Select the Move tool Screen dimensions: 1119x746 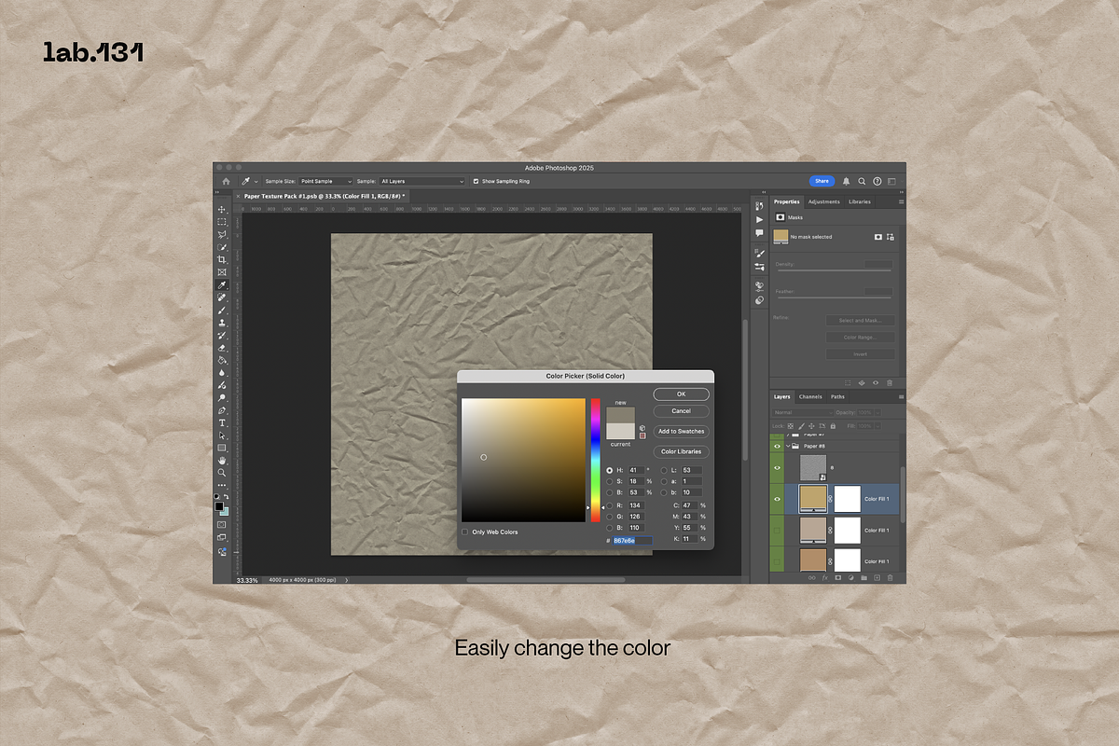pos(222,209)
